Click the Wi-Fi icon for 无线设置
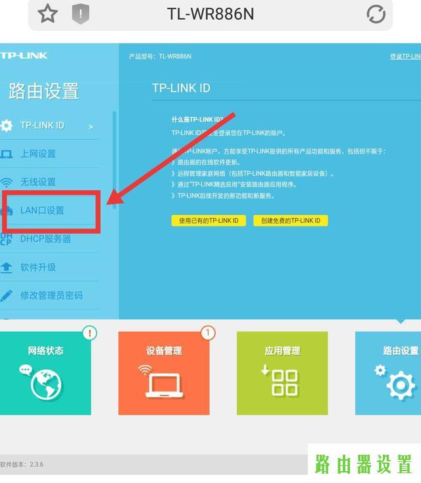Screen dimensions: 421x483 tap(6, 182)
